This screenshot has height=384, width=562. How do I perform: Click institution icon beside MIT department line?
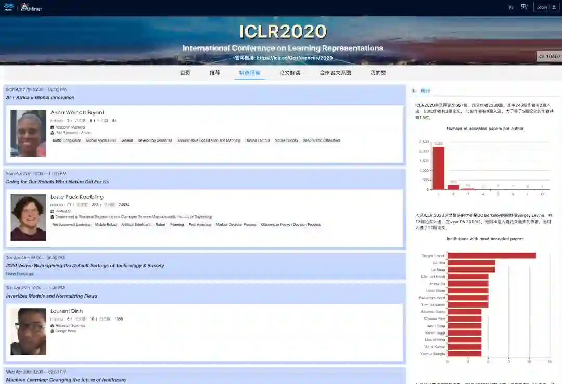point(53,217)
